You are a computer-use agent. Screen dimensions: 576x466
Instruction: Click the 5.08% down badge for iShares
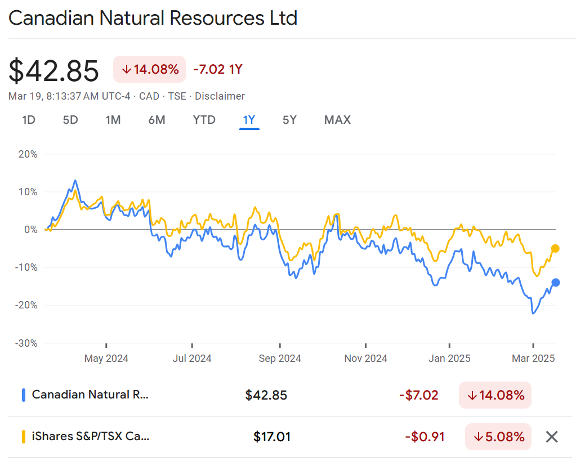(x=498, y=437)
